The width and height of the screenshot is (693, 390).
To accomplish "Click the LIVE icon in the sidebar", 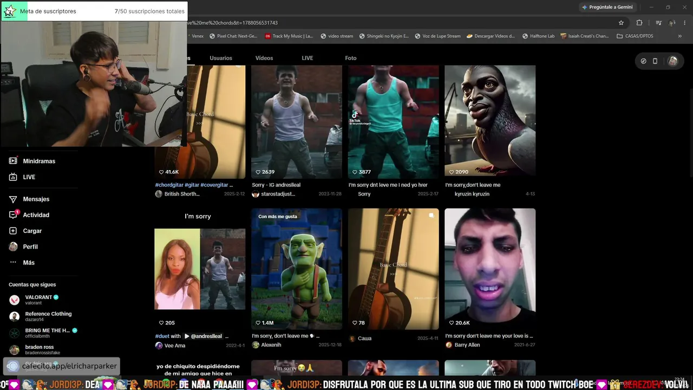I will pos(13,177).
